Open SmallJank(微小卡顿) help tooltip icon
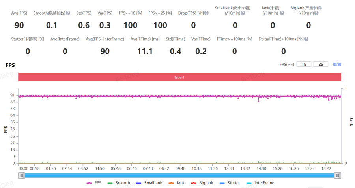The height and width of the screenshot is (188, 355). 243,13
